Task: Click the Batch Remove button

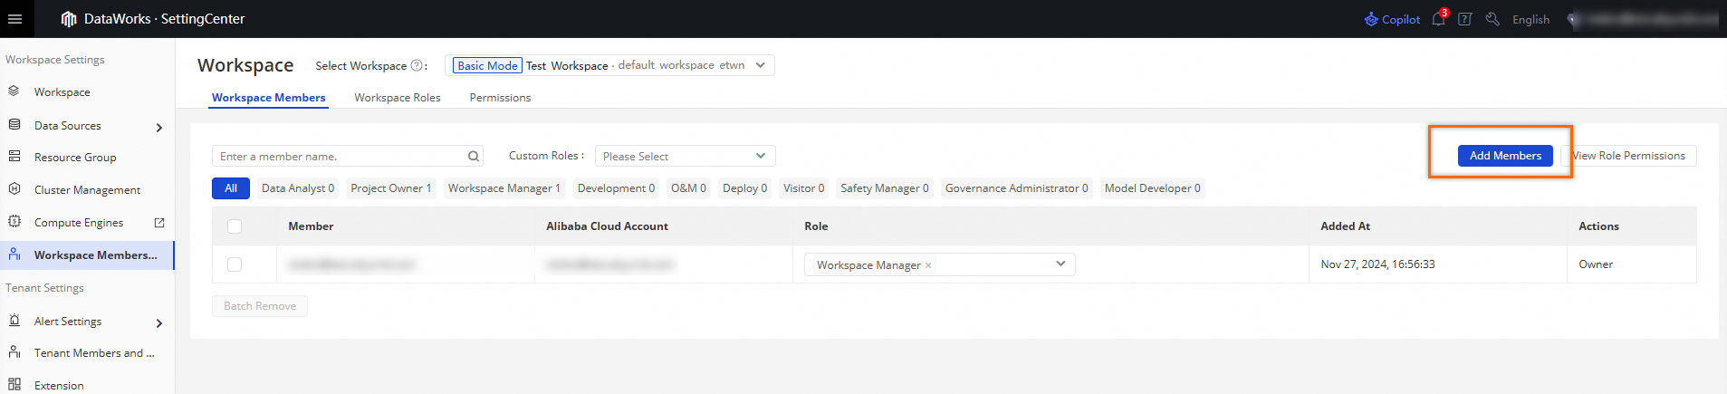Action: click(x=260, y=306)
